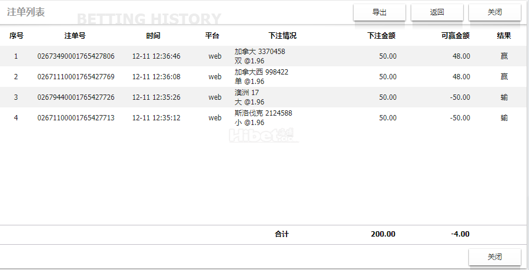The height and width of the screenshot is (270, 529).
Task: Click the 返回 back button
Action: coord(437,12)
